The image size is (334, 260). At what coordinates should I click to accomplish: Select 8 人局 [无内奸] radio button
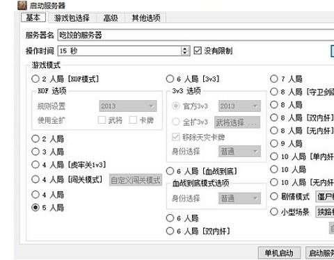(273, 131)
